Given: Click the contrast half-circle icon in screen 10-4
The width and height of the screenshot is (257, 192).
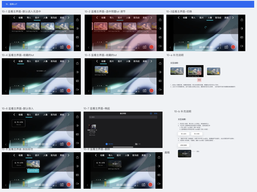Looking at the screenshot, I should [x=77, y=72].
